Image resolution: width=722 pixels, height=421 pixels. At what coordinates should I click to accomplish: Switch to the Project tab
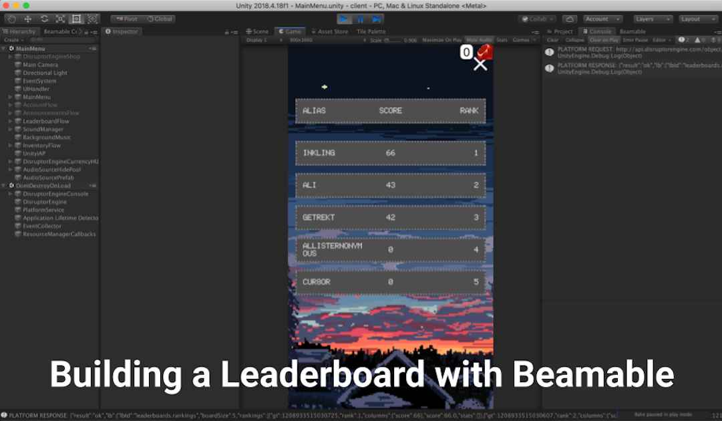[x=560, y=31]
